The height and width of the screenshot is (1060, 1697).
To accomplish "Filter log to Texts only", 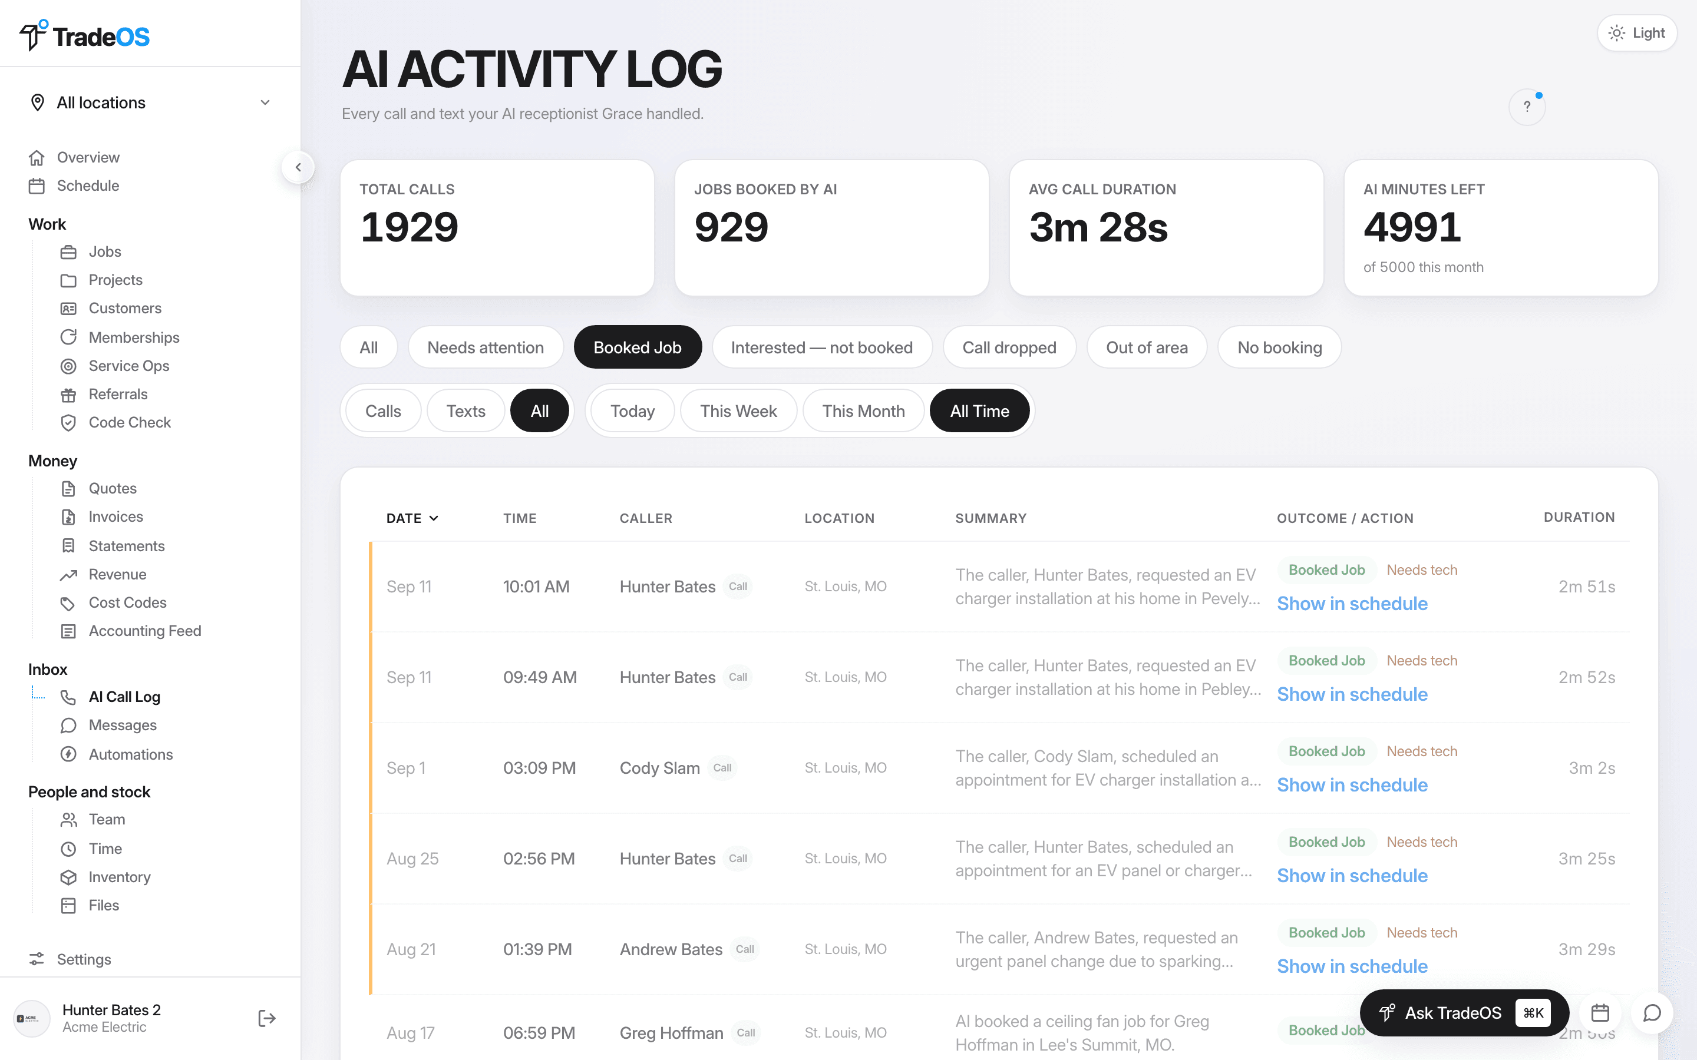I will point(465,411).
